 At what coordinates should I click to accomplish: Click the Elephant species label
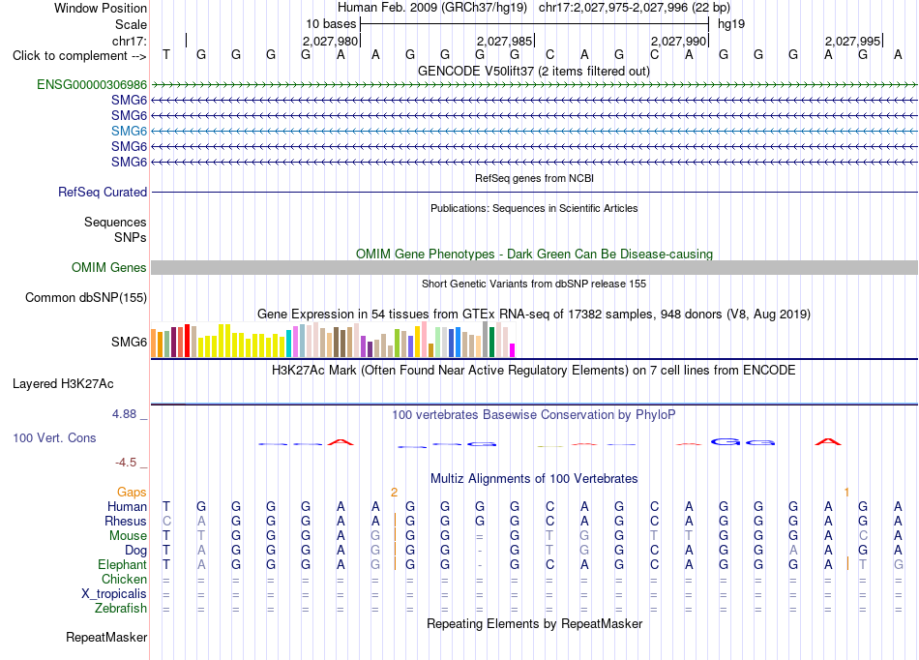[122, 565]
